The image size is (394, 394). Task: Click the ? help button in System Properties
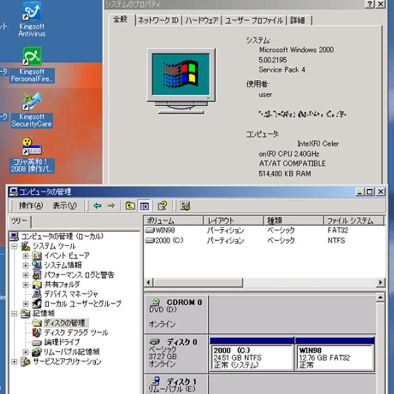[369, 4]
